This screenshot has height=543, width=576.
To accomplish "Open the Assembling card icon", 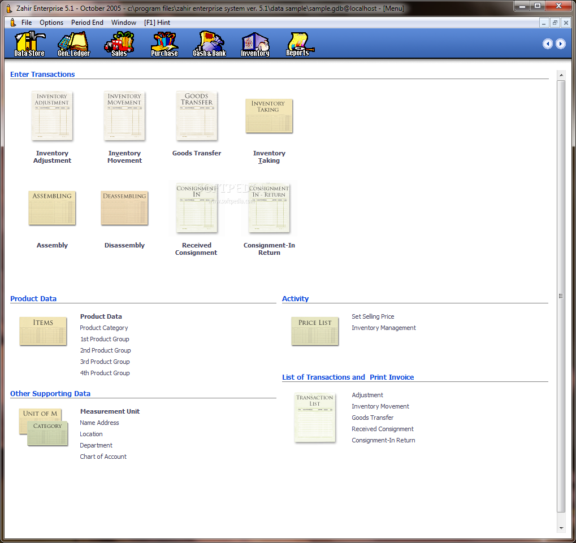I will (x=52, y=208).
